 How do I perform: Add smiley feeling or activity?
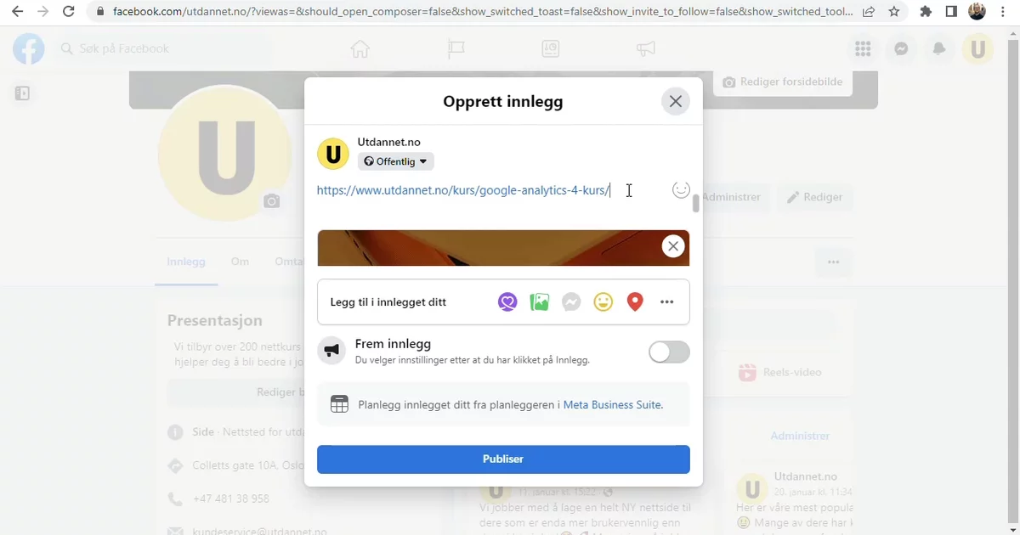(603, 301)
